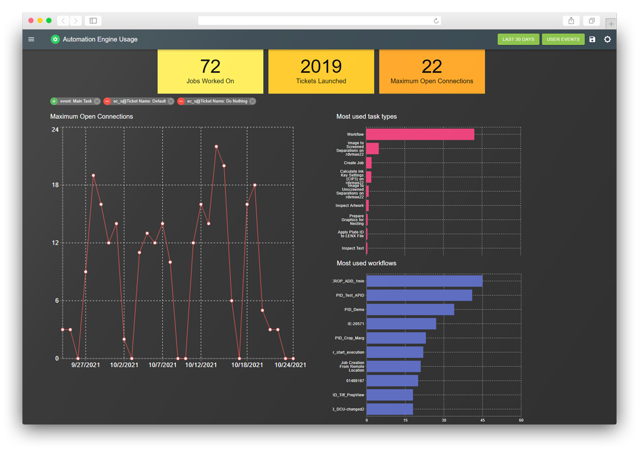Open the browser tab overview icon

591,20
